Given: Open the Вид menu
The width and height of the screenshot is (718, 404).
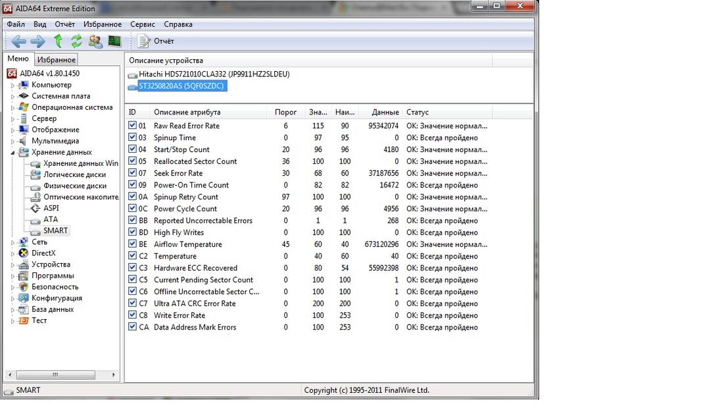Looking at the screenshot, I should click(40, 24).
